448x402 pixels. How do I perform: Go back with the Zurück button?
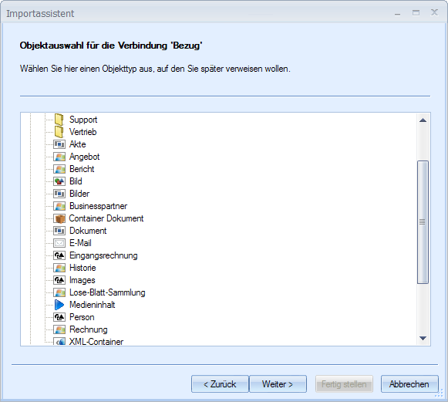click(220, 384)
